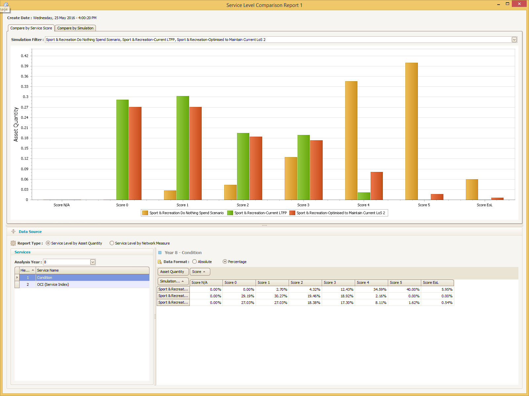
Task: Click the orange Do Nothing Spend legend swatch
Action: point(145,213)
